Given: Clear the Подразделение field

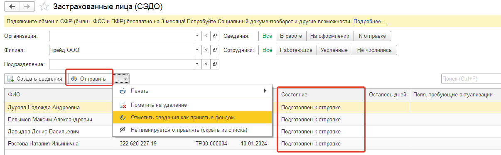Looking at the screenshot, I should 206,64.
